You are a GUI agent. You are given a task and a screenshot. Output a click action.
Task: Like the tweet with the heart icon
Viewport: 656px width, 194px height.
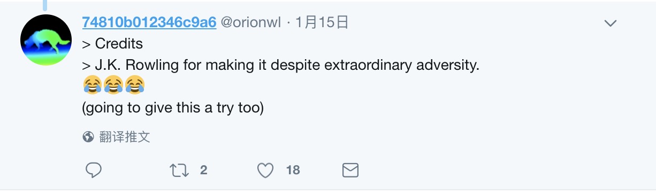[x=265, y=171]
